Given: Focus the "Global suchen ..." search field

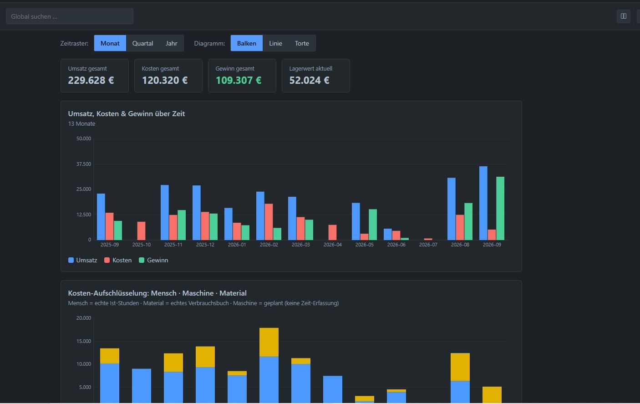Looking at the screenshot, I should point(70,16).
